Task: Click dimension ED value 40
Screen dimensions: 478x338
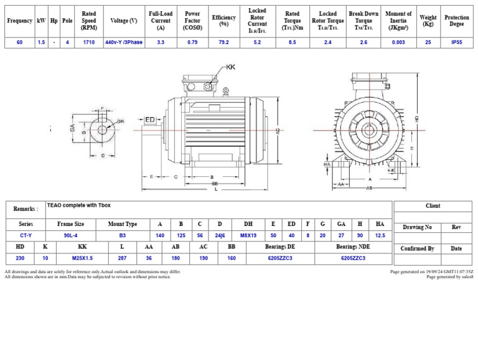Action: pyautogui.click(x=291, y=235)
